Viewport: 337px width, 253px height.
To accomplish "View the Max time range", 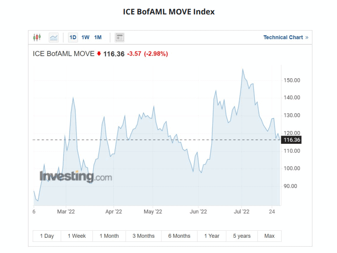I will point(269,236).
